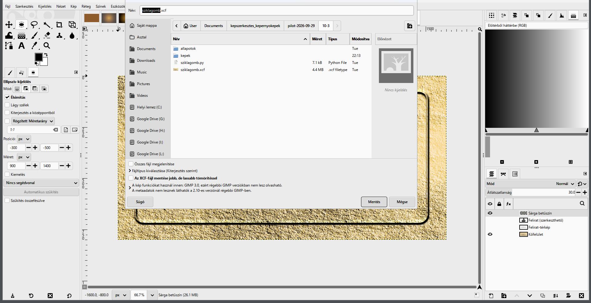Select the Paintbrush tool
The image size is (591, 303).
click(34, 35)
